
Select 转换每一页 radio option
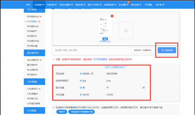click(x=81, y=74)
